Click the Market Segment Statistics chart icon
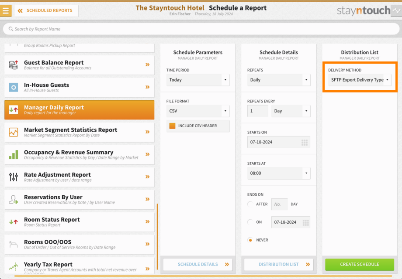Viewport: 402px width, 279px height. (14, 132)
